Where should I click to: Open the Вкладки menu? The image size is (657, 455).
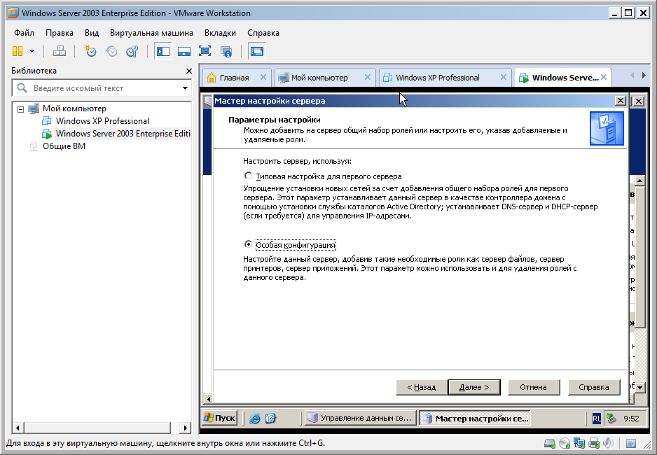220,33
